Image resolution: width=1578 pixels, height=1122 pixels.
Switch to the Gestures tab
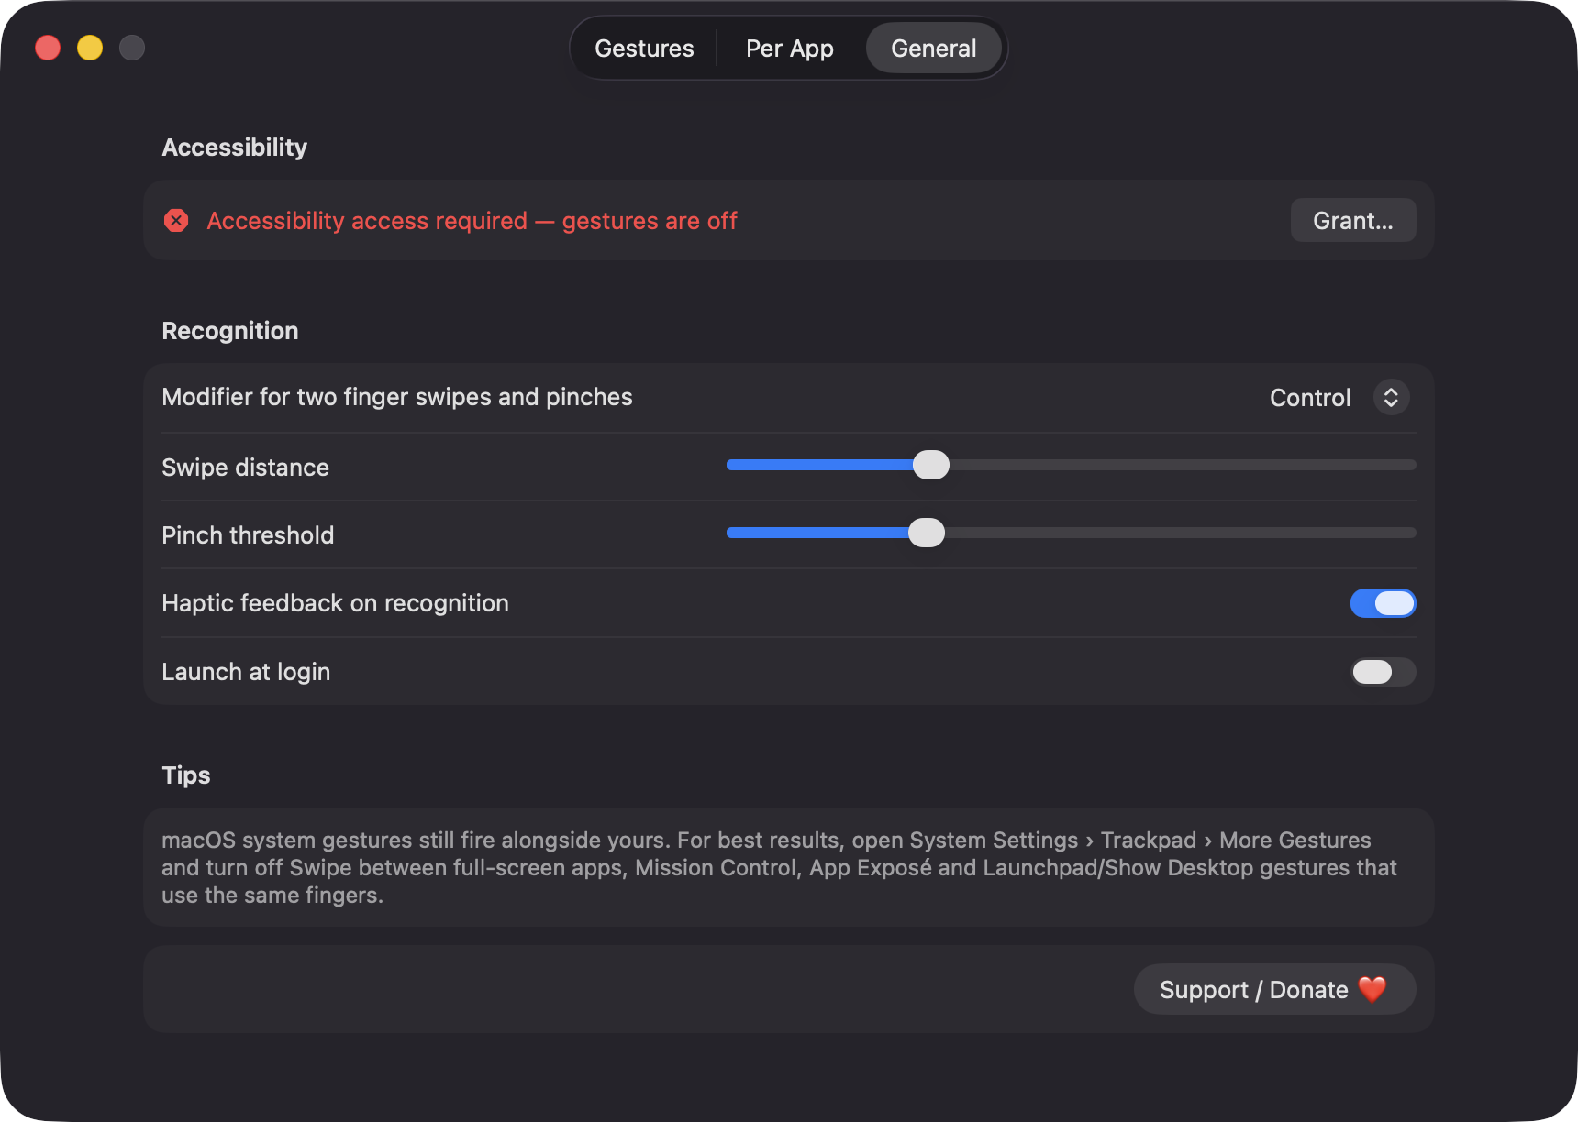click(x=644, y=49)
